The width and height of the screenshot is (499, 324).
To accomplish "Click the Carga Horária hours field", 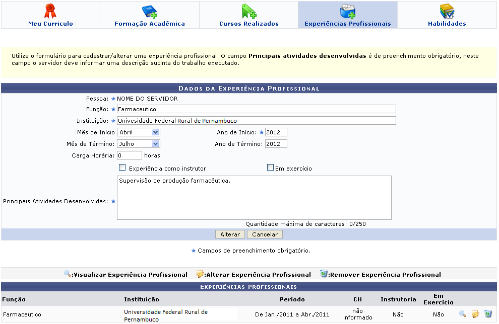I will (129, 155).
